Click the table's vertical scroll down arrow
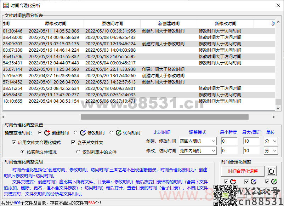This screenshot has height=206, width=284. click(x=278, y=108)
